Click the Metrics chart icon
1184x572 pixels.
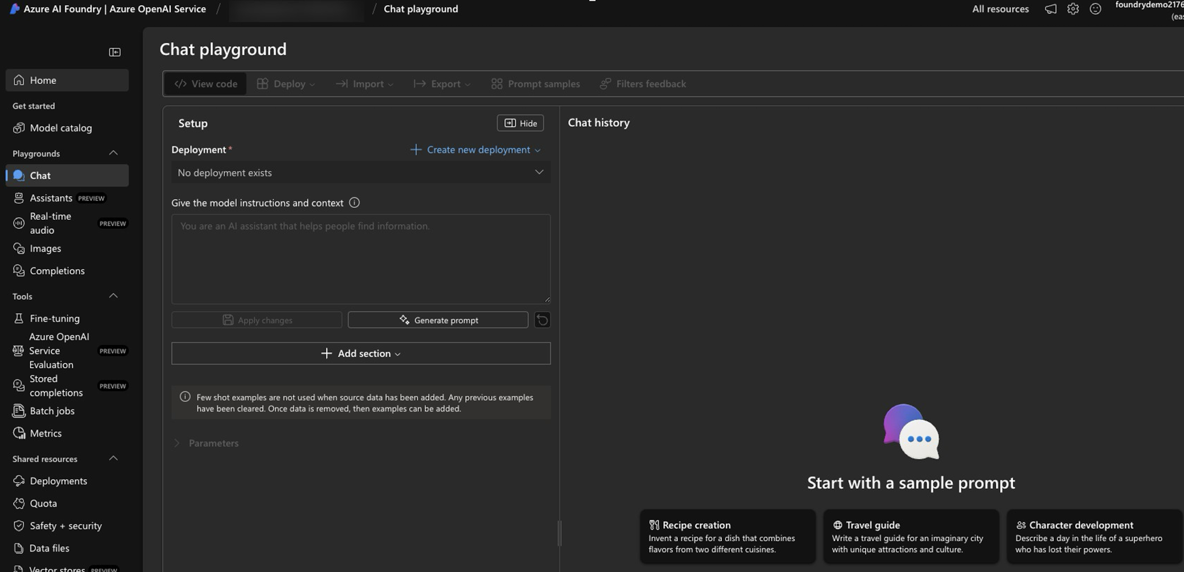coord(19,433)
